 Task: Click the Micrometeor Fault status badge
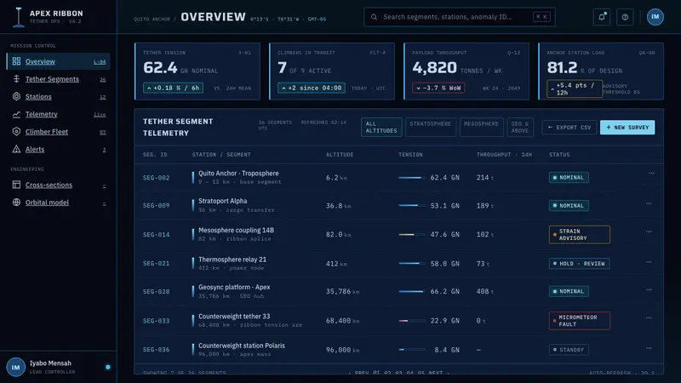[579, 321]
